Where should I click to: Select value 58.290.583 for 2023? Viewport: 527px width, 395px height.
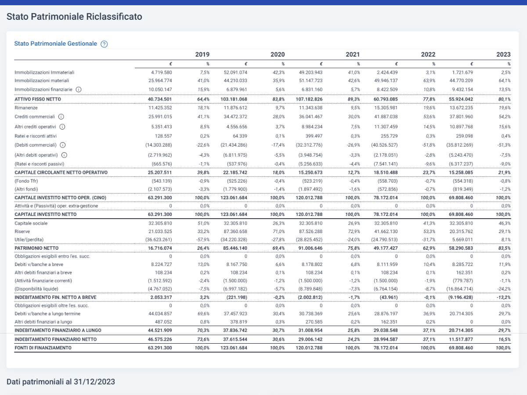(x=461, y=248)
